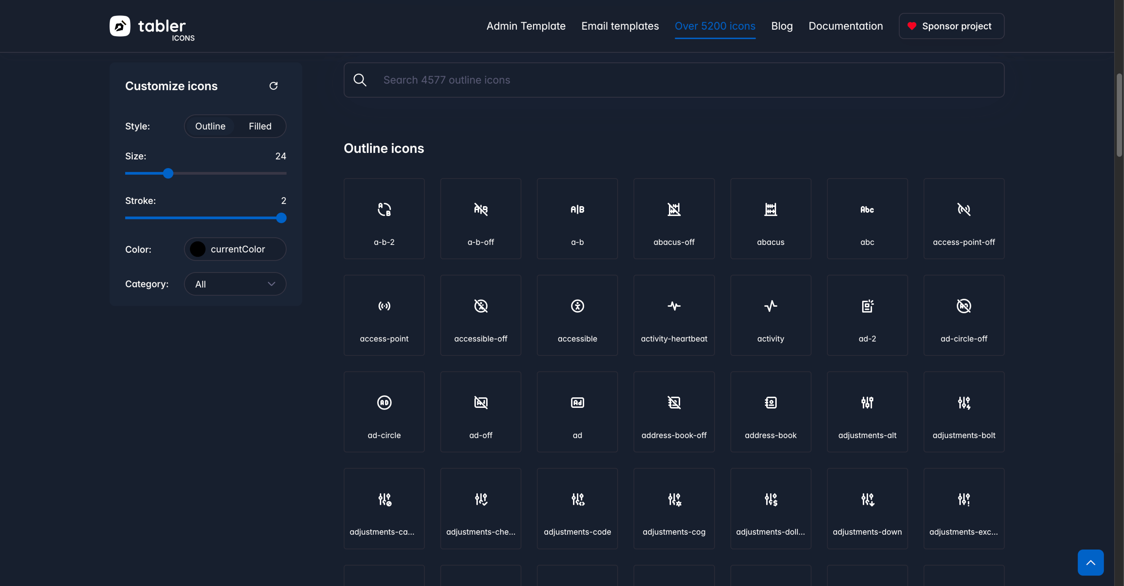
Task: Click the abc icon
Action: (867, 219)
